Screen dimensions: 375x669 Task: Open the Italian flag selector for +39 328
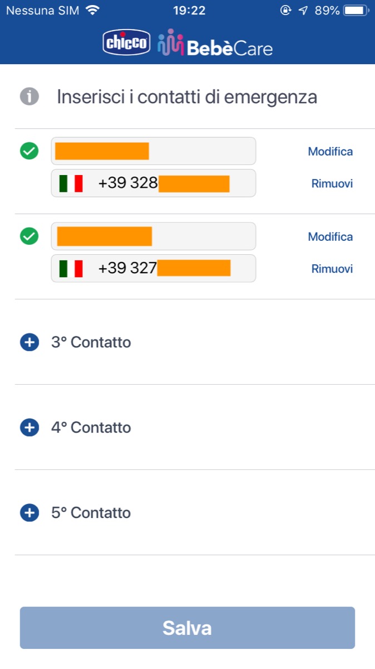coord(71,183)
